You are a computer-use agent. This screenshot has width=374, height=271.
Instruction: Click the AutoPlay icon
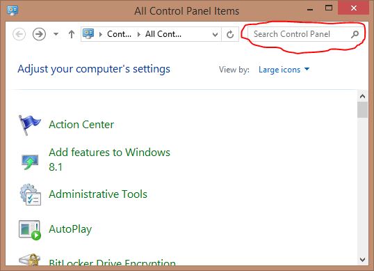tap(30, 230)
